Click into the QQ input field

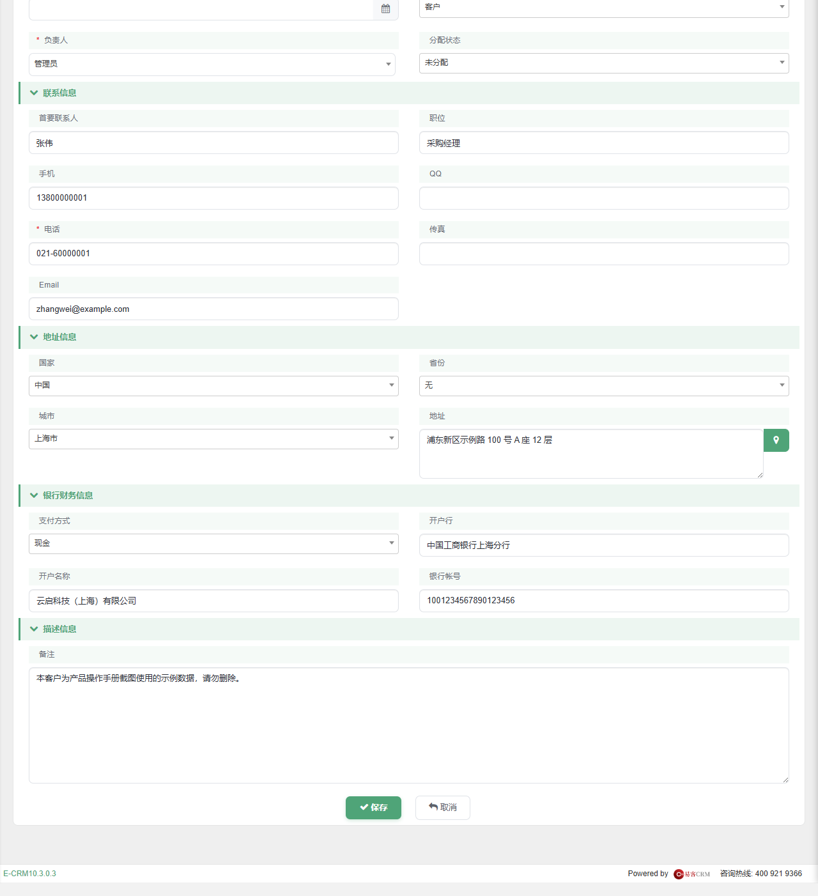coord(604,198)
